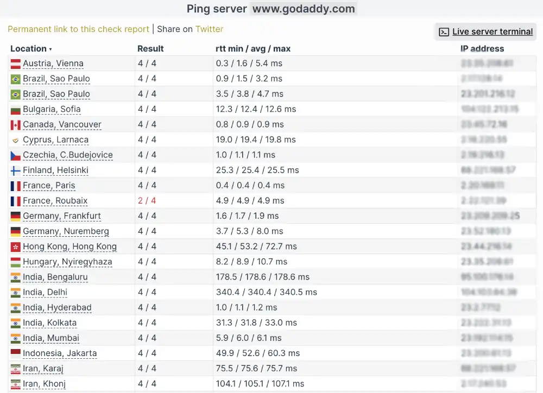The image size is (543, 393).
Task: Click the Finland flag beside Helsinki
Action: (15, 170)
